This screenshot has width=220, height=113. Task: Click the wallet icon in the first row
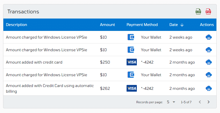click(131, 37)
